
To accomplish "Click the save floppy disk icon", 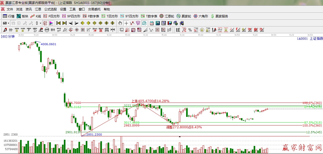I will (170, 23).
